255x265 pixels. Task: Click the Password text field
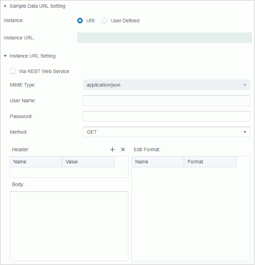tap(166, 116)
